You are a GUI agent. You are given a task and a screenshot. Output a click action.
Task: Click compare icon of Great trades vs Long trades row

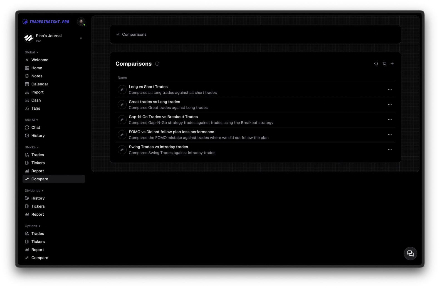tap(122, 105)
